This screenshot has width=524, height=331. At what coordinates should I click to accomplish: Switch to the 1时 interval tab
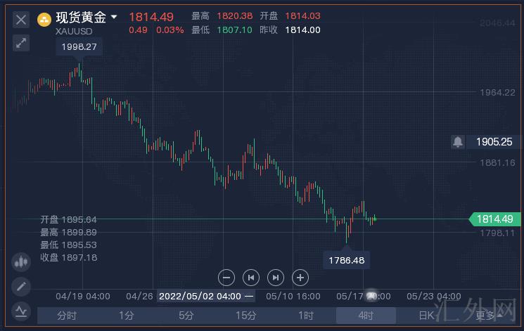tap(305, 316)
